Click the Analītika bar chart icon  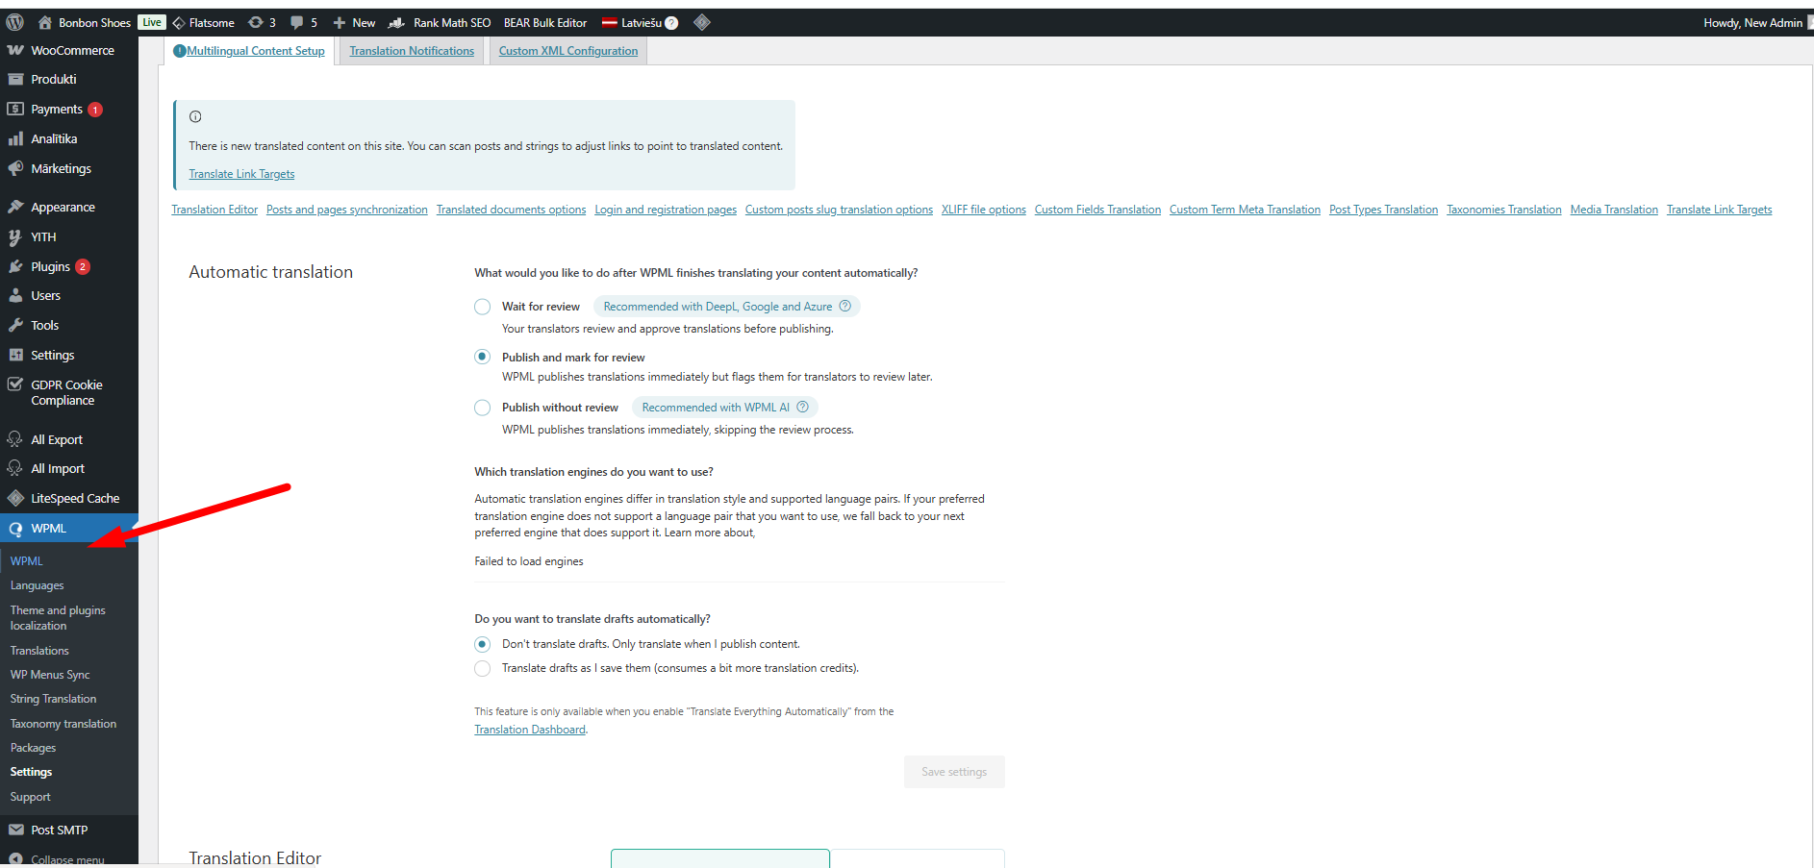[15, 138]
